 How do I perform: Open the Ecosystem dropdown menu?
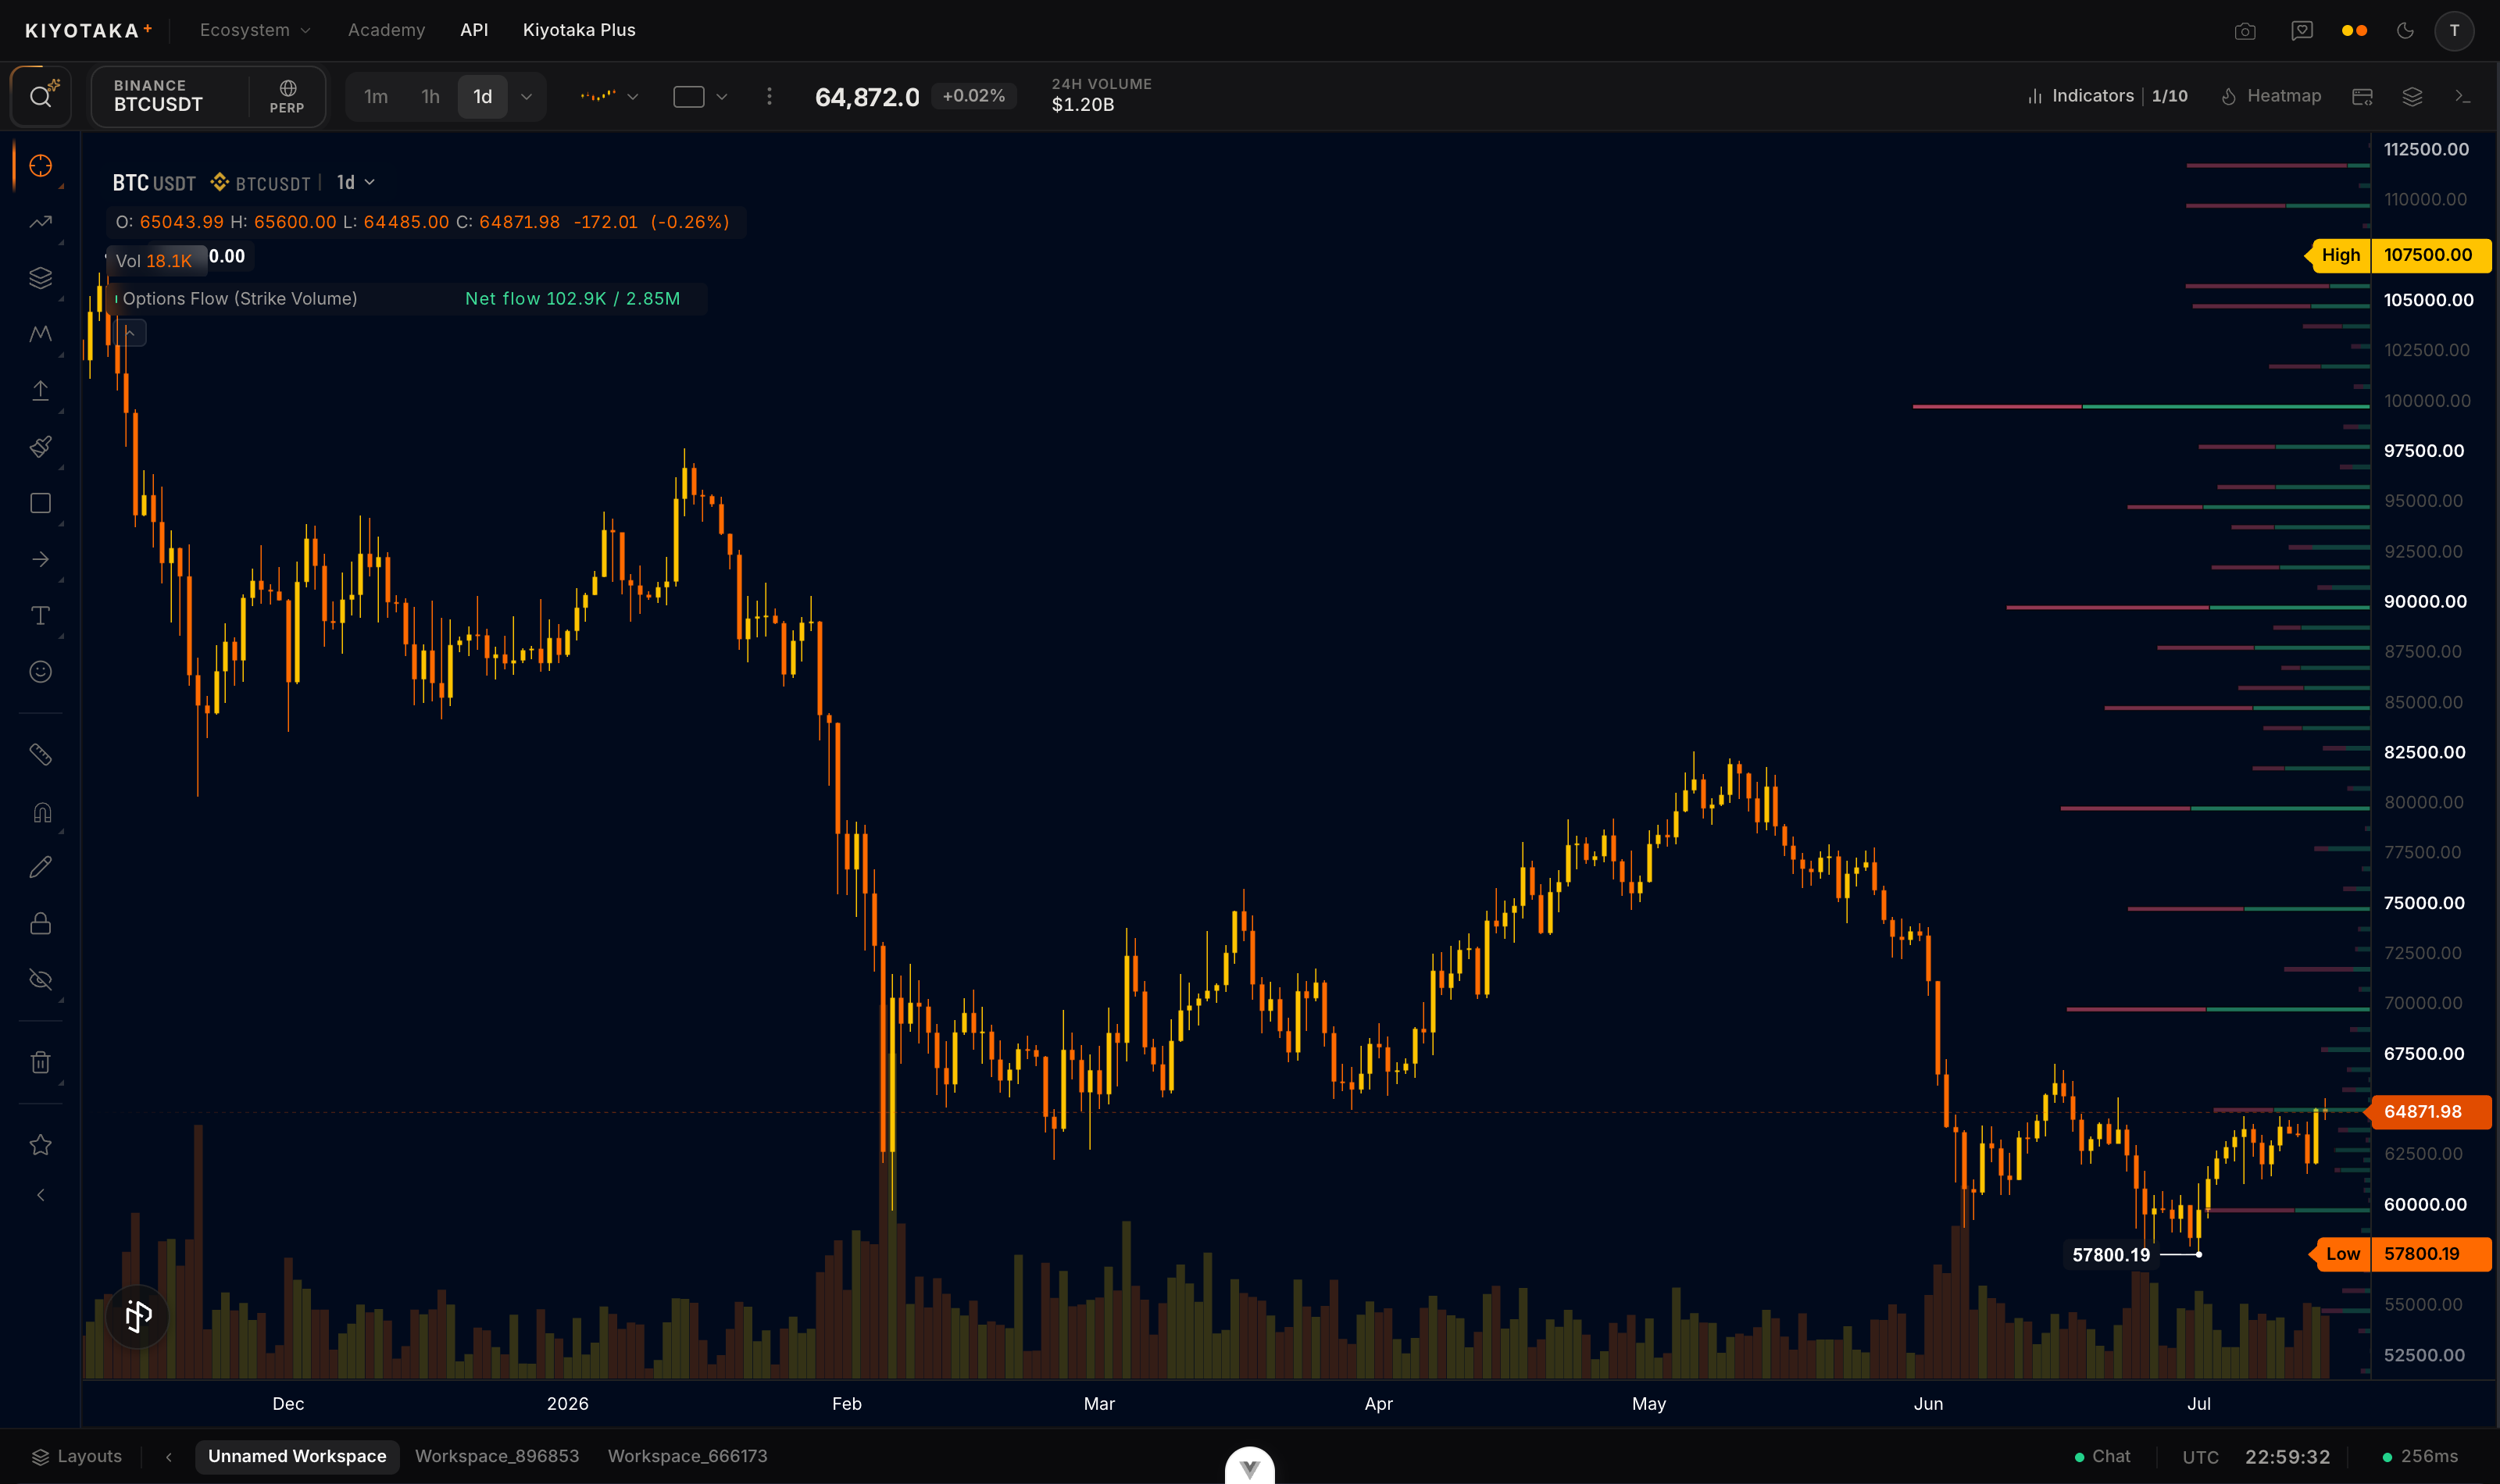pos(255,30)
